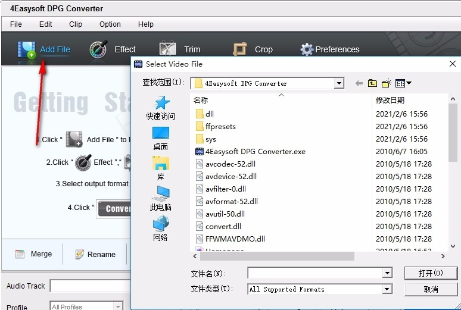This screenshot has width=461, height=310.
Task: Click the Open (打开) button
Action: click(431, 273)
